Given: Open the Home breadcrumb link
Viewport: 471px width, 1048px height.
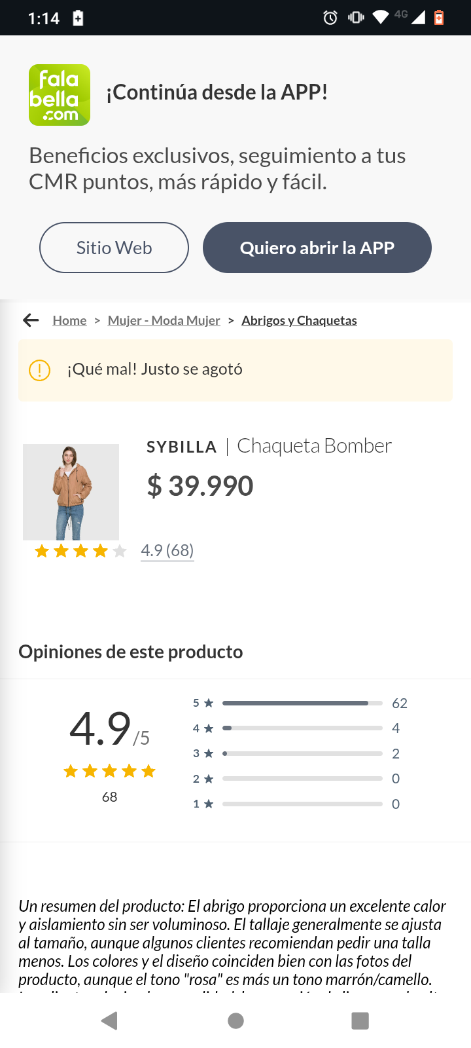Looking at the screenshot, I should (x=69, y=320).
